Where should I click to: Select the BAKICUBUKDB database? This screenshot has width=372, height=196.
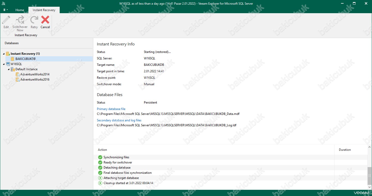click(26, 59)
